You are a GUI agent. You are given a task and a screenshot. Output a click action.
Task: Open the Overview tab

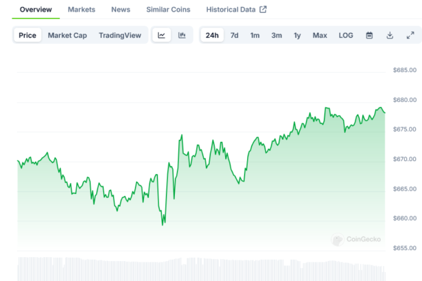36,10
